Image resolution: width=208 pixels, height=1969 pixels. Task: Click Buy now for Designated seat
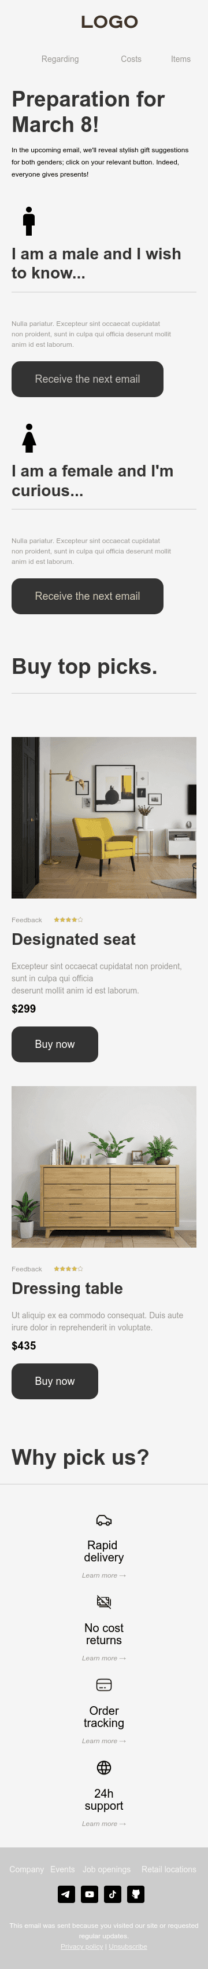(55, 1044)
